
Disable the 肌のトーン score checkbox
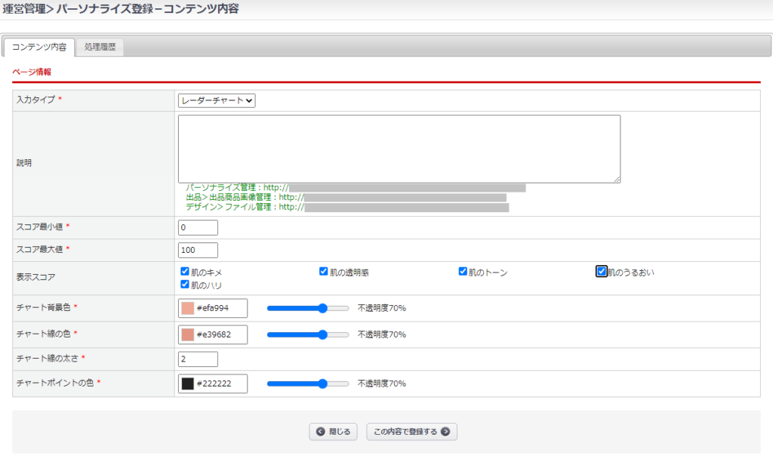[463, 272]
